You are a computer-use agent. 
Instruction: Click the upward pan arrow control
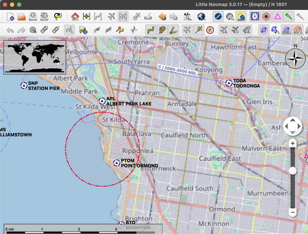tap(292, 119)
